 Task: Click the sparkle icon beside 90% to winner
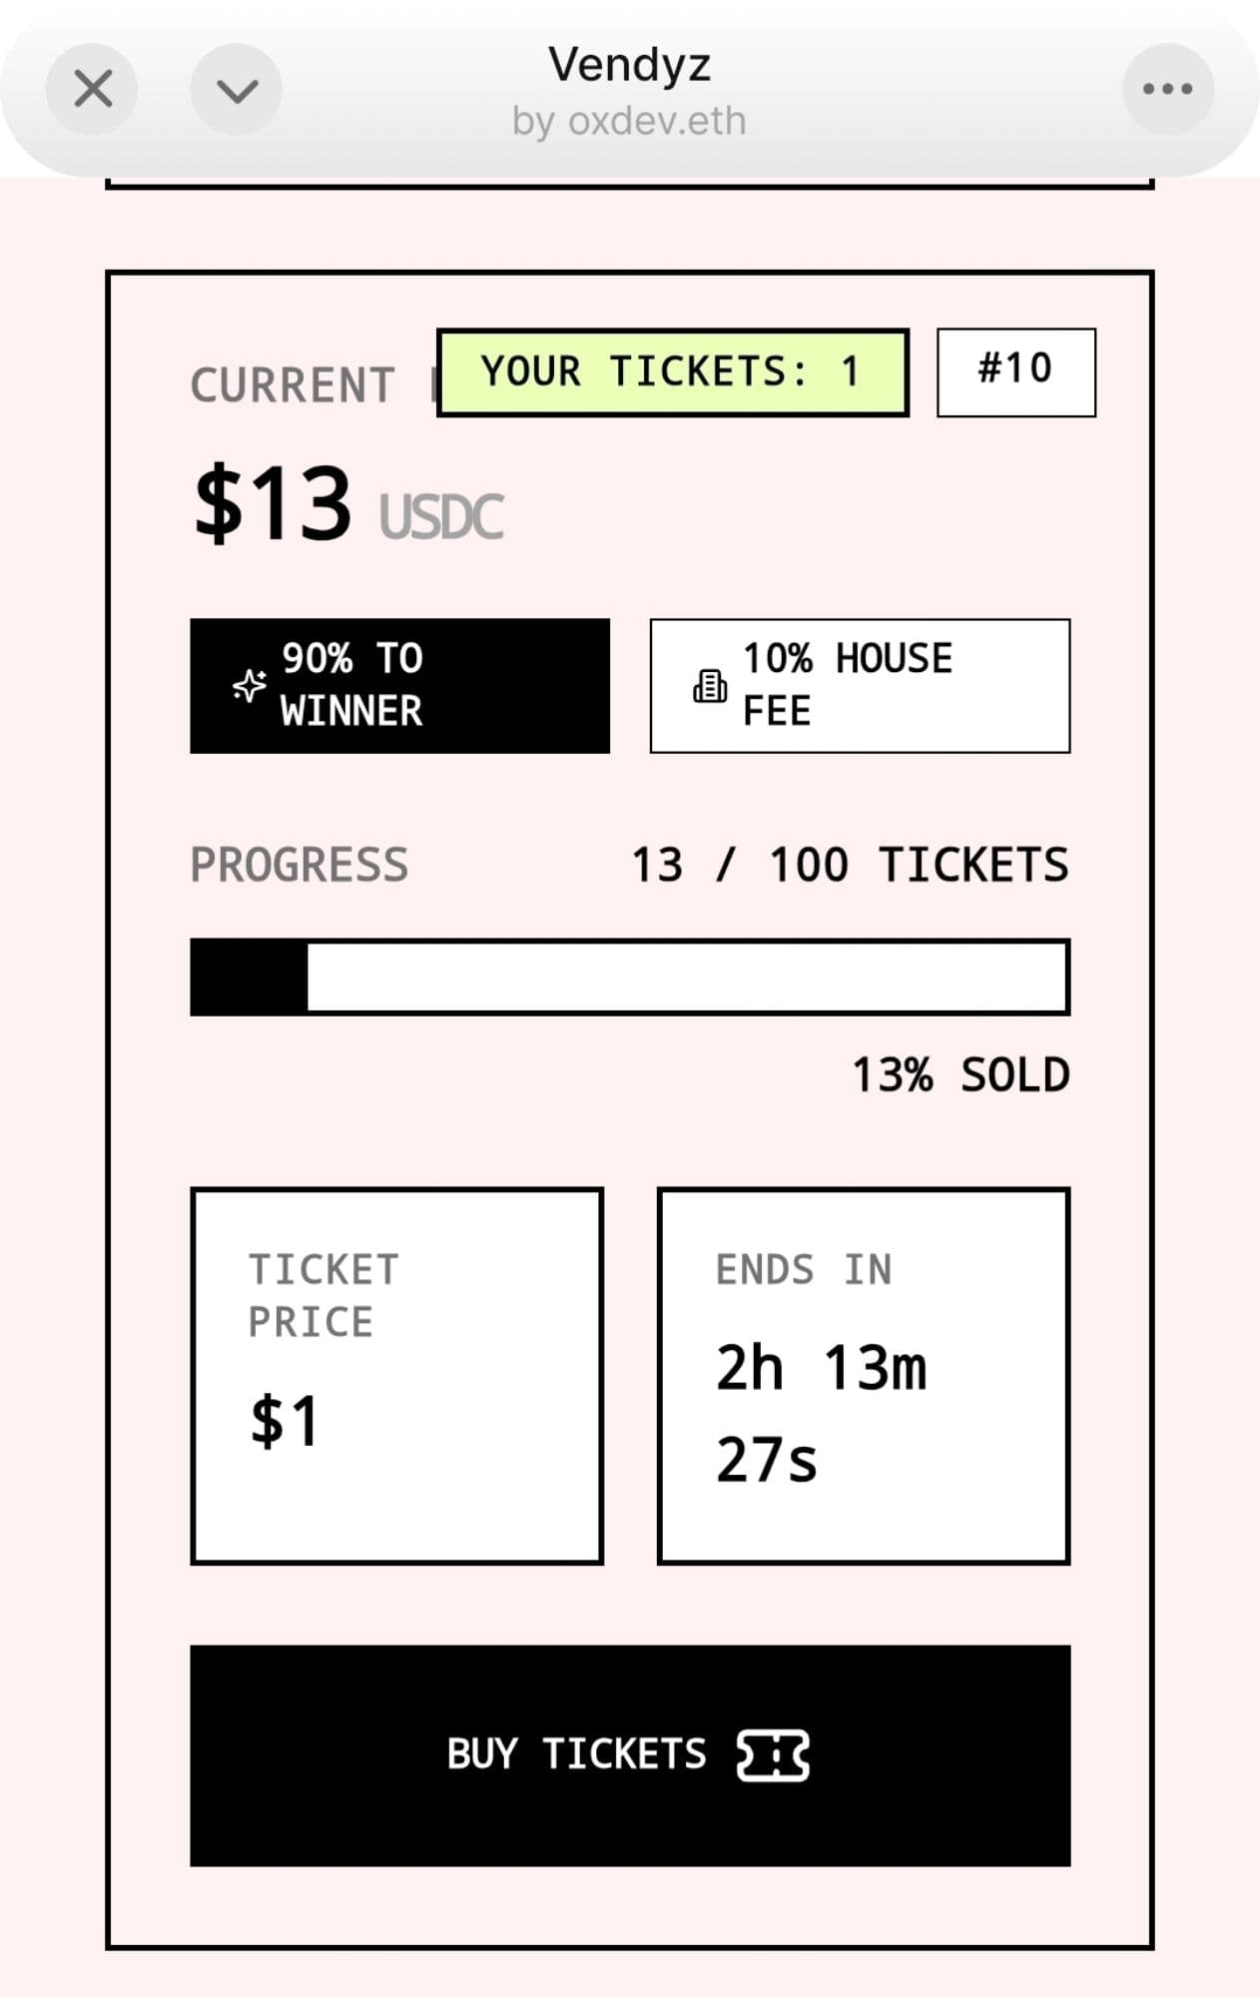(x=250, y=686)
